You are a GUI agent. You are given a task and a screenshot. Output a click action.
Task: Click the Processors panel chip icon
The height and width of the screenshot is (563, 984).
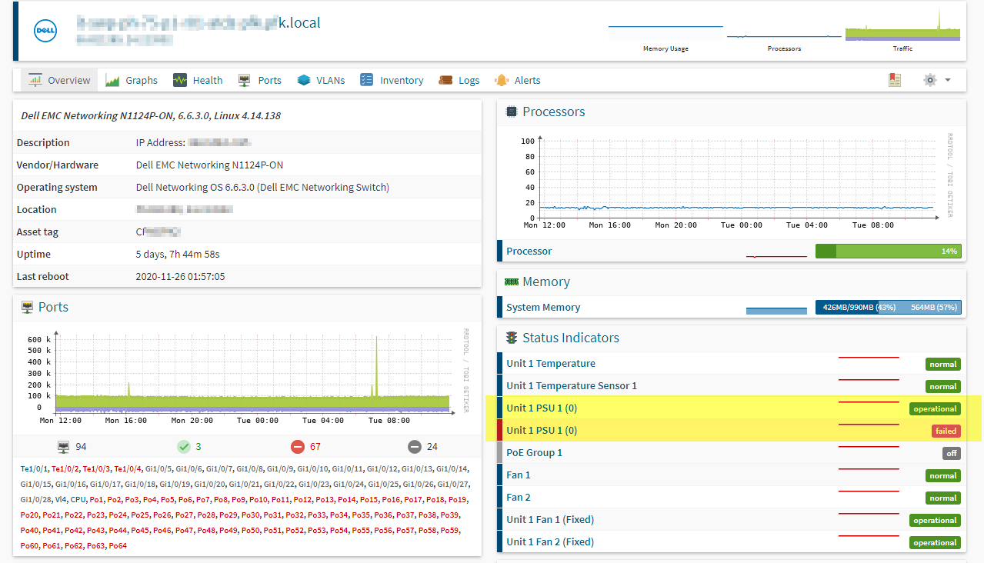point(512,112)
